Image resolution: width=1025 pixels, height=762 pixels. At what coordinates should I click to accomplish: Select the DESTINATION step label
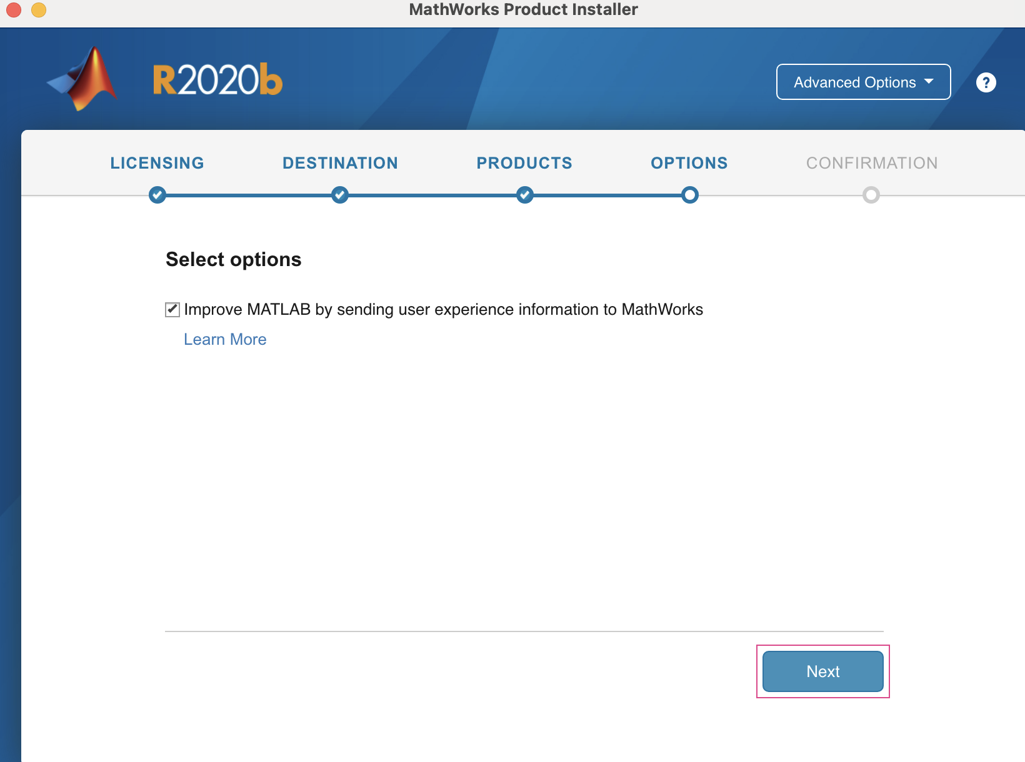click(x=340, y=163)
